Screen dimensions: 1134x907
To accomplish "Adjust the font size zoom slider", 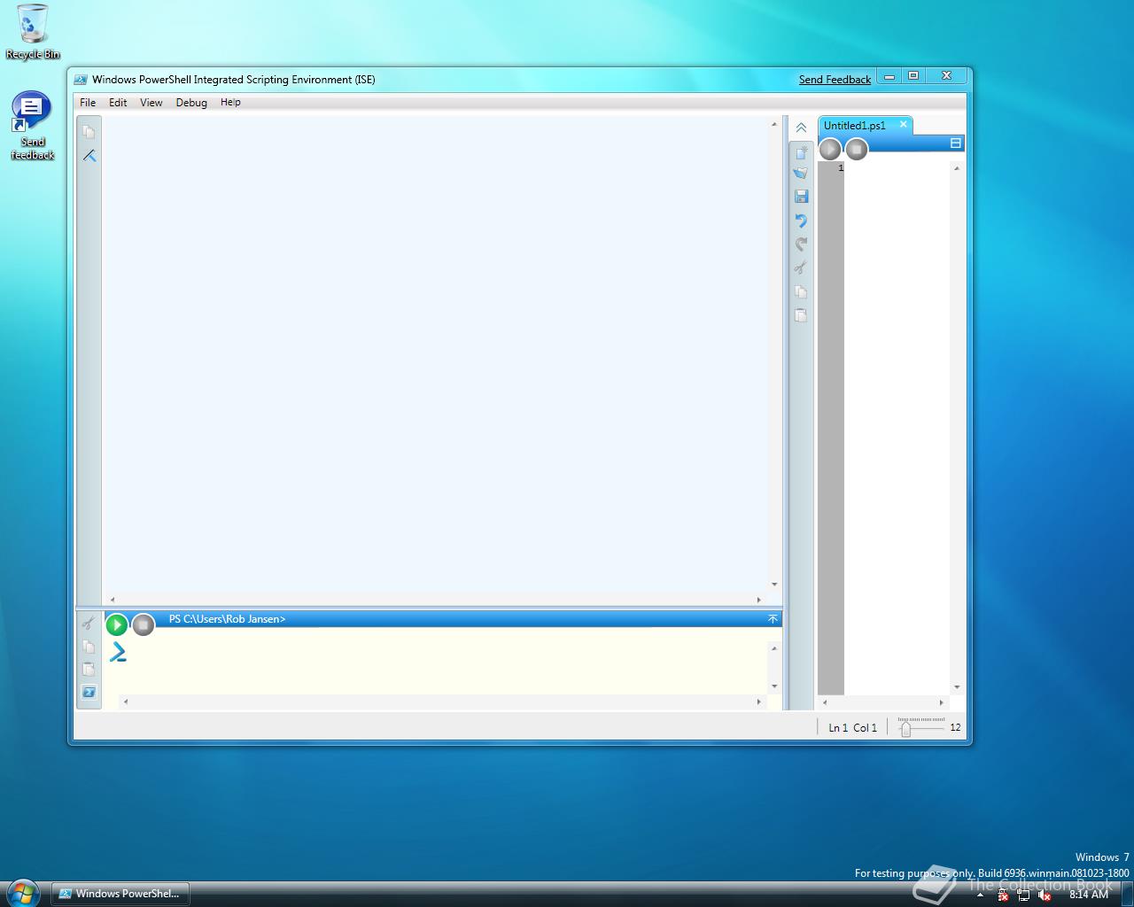I will click(905, 729).
